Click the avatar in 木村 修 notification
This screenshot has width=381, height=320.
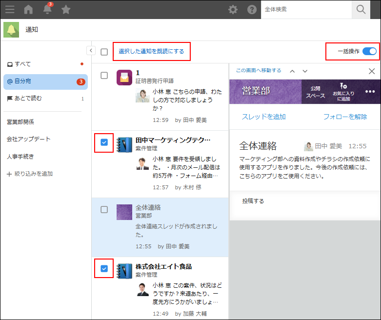(142, 163)
